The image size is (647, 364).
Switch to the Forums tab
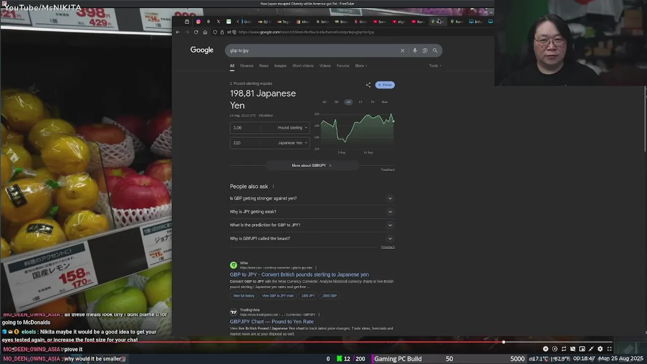pyautogui.click(x=343, y=66)
